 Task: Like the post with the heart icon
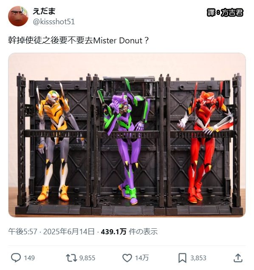(x=127, y=258)
